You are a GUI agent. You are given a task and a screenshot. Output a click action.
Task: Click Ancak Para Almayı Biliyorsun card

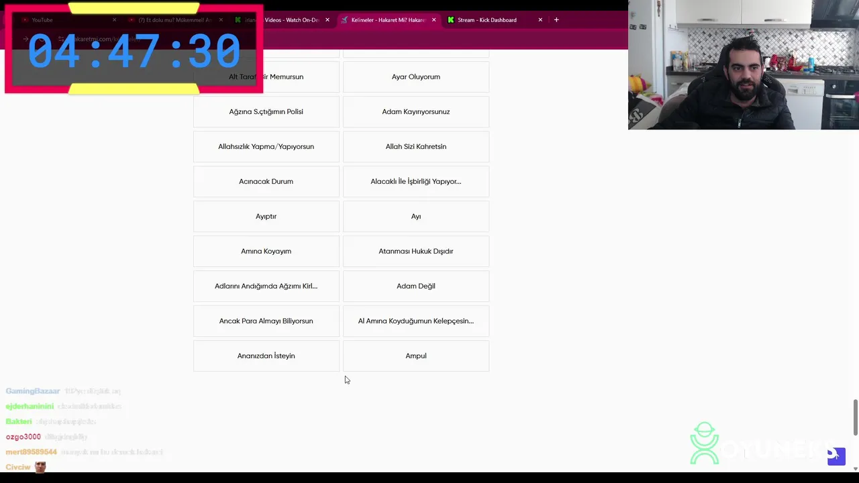pos(266,321)
